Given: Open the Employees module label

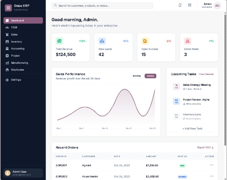Looking at the screenshot, I should pos(17,70).
